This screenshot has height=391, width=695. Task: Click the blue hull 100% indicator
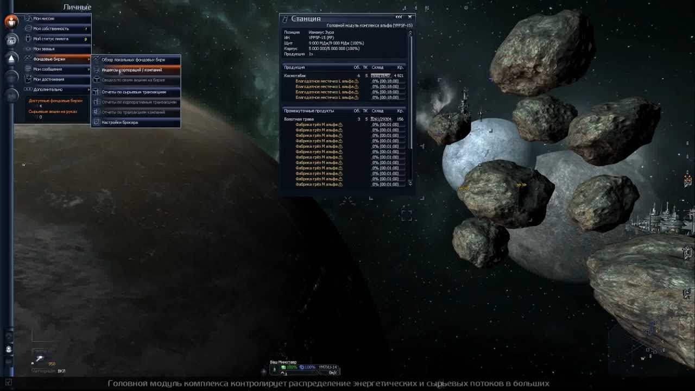click(x=308, y=367)
